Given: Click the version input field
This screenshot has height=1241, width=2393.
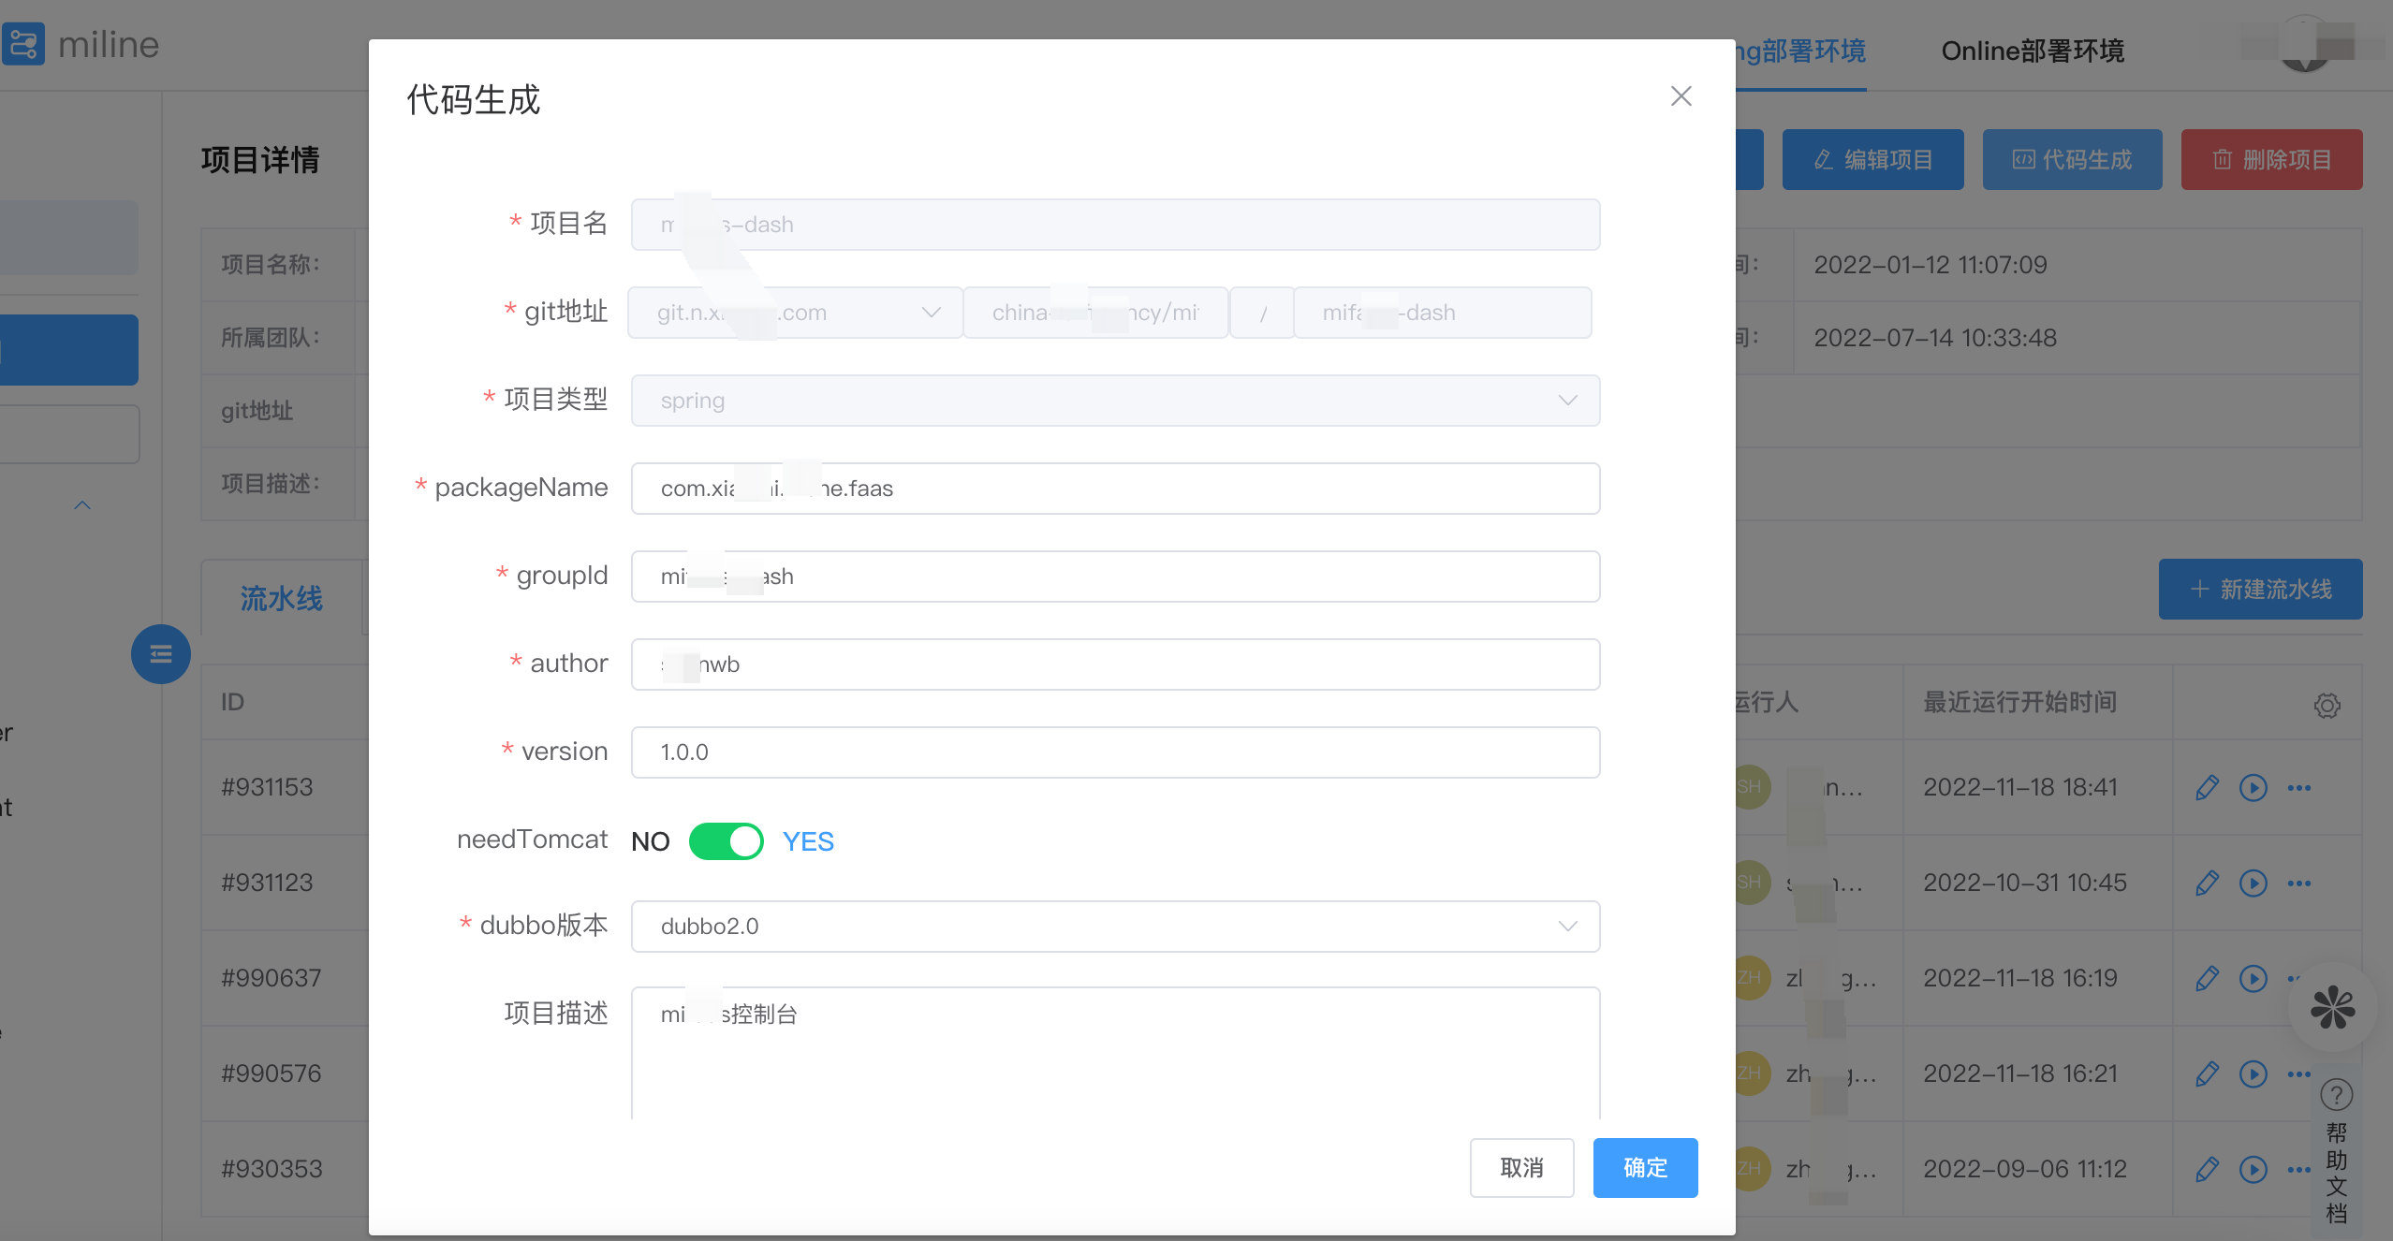Looking at the screenshot, I should [x=1114, y=752].
